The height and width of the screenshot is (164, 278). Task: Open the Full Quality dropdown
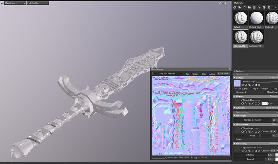click(x=38, y=3)
